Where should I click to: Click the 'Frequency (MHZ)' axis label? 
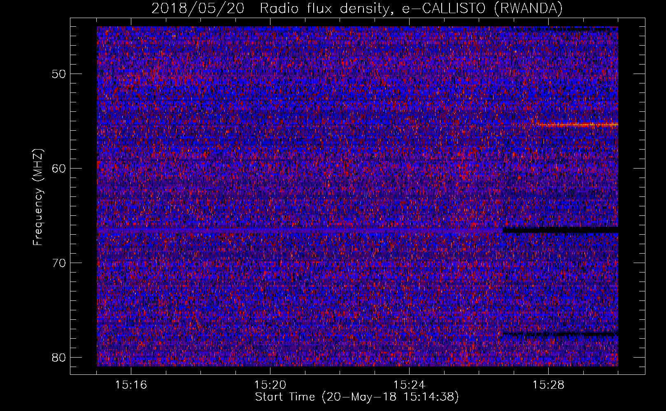[38, 197]
